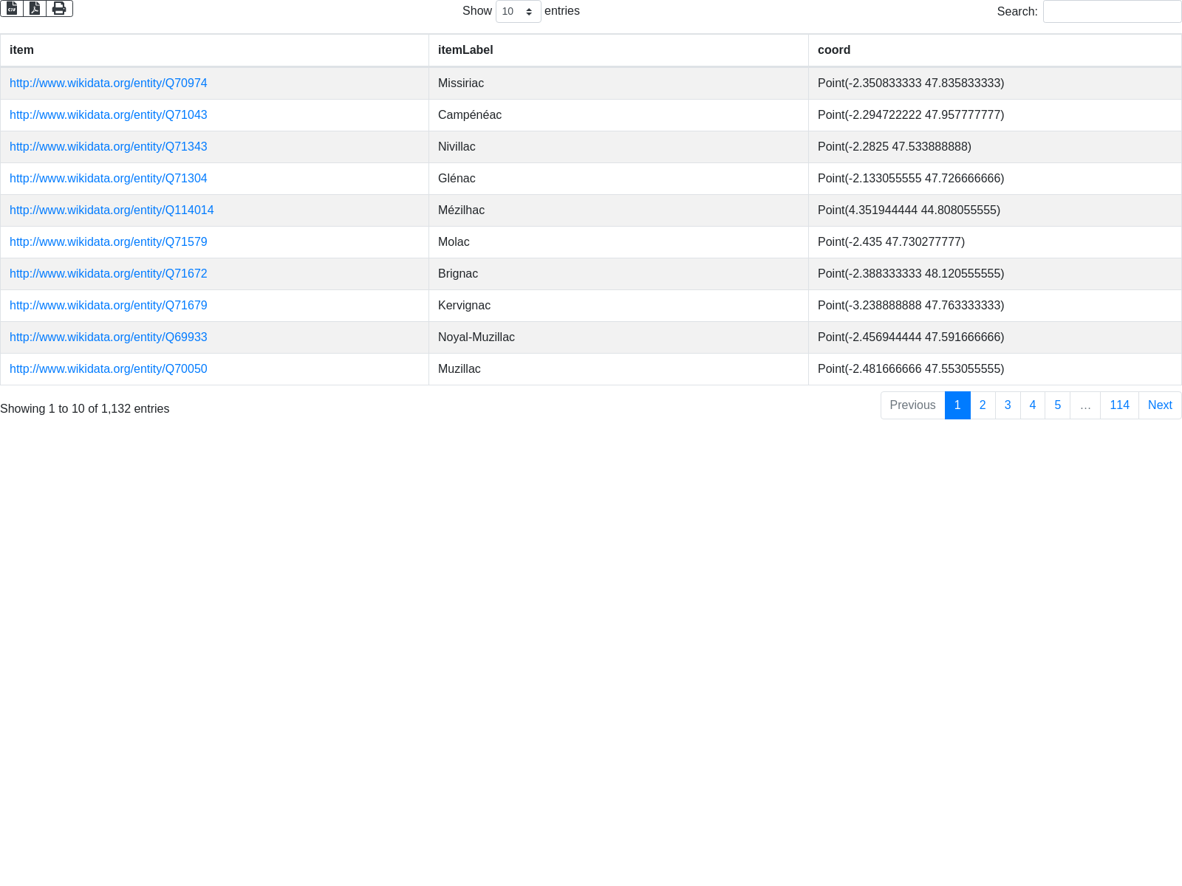Click the Next pagination button
Screen dimensions: 1182x886
tap(1160, 405)
